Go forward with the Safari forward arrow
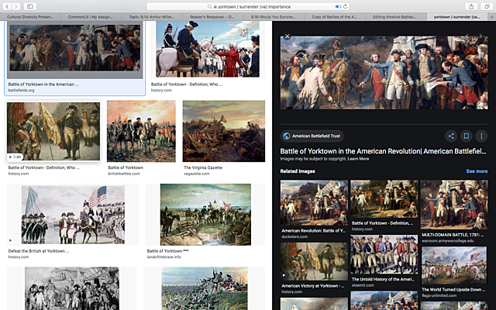 [x=15, y=6]
